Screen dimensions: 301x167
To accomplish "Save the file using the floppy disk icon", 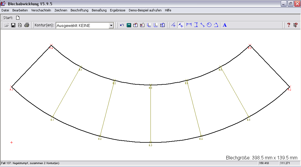I will click(x=13, y=25).
